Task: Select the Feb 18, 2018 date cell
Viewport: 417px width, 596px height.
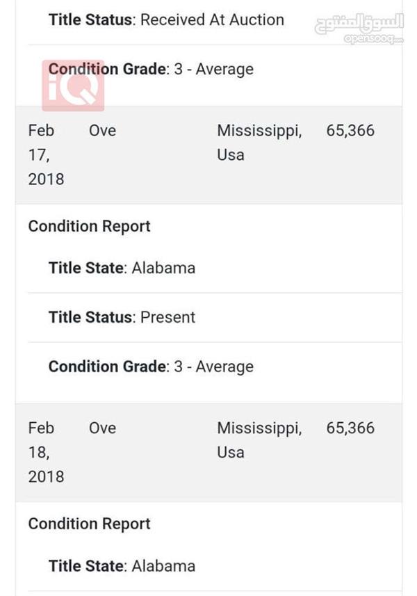Action: coord(46,452)
